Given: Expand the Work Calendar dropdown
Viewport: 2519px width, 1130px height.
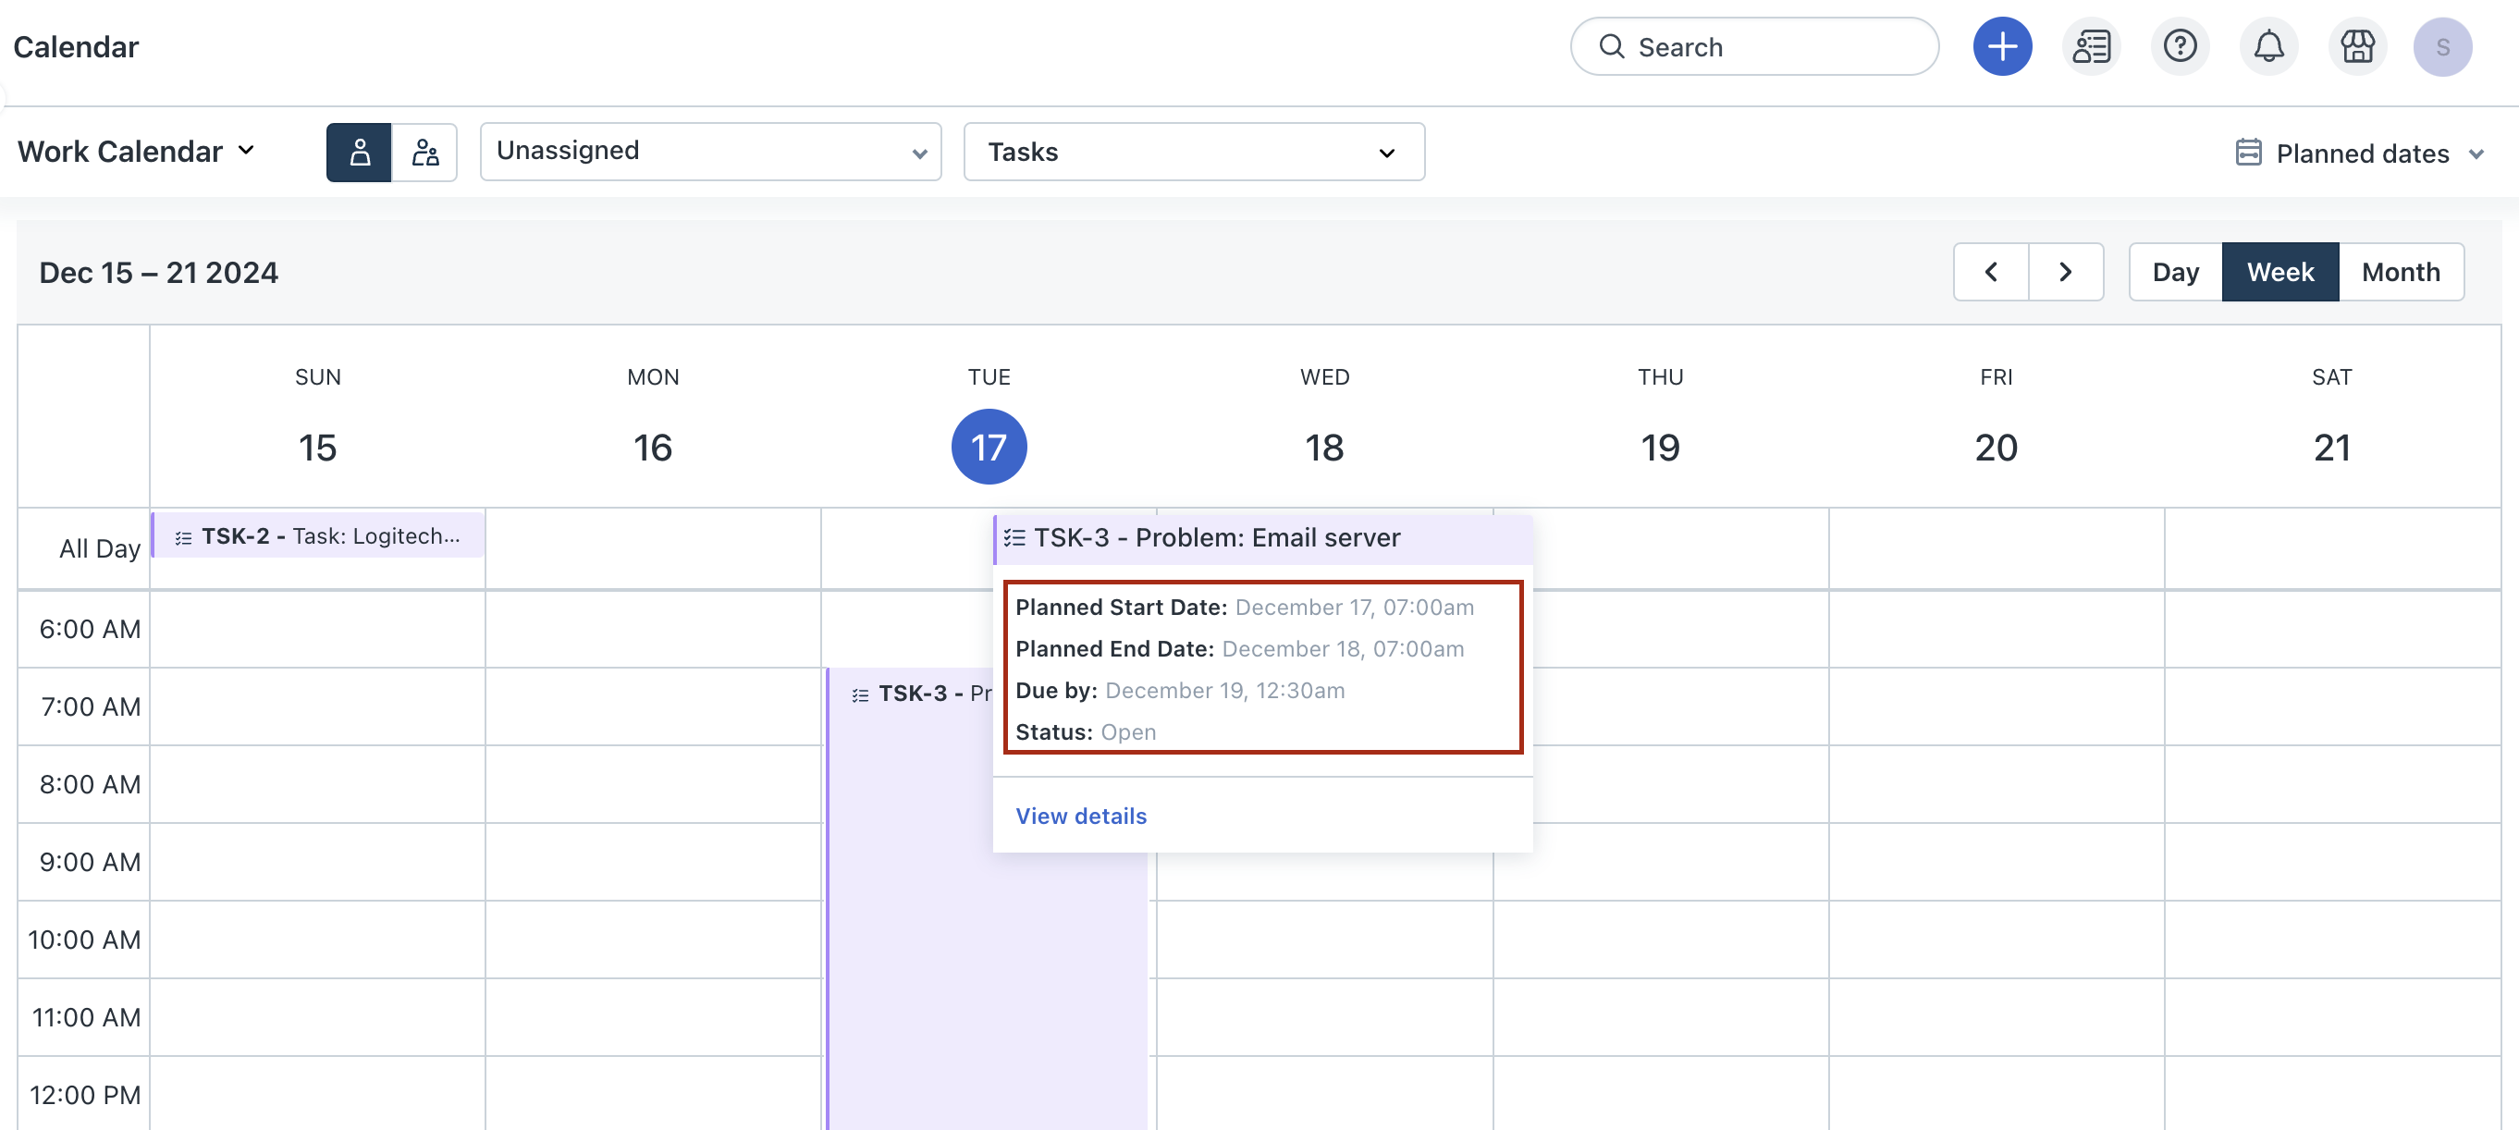Looking at the screenshot, I should click(137, 152).
